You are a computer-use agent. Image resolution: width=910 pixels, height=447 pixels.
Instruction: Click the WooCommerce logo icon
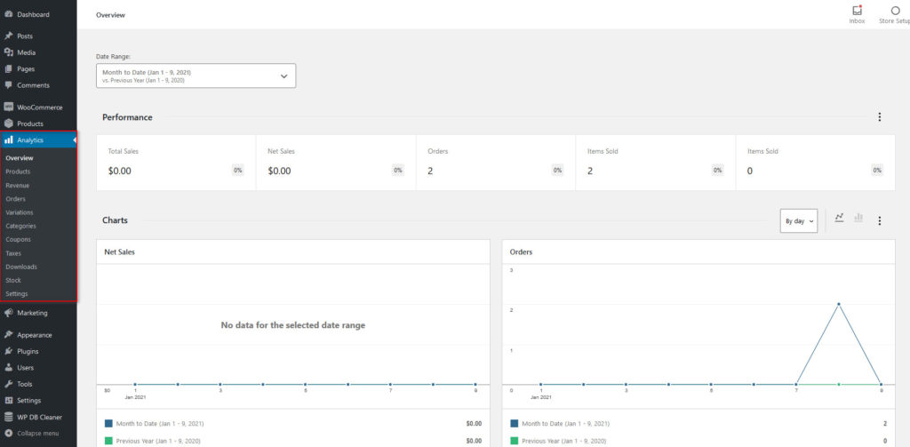(x=9, y=108)
